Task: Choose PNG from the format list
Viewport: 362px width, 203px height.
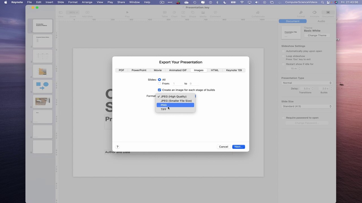Action: 175,105
